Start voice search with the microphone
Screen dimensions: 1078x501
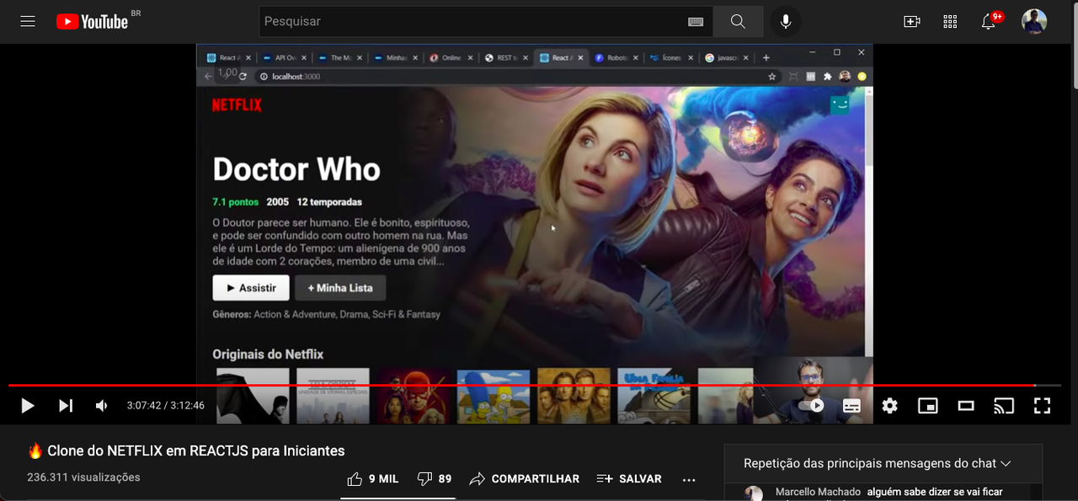point(786,21)
